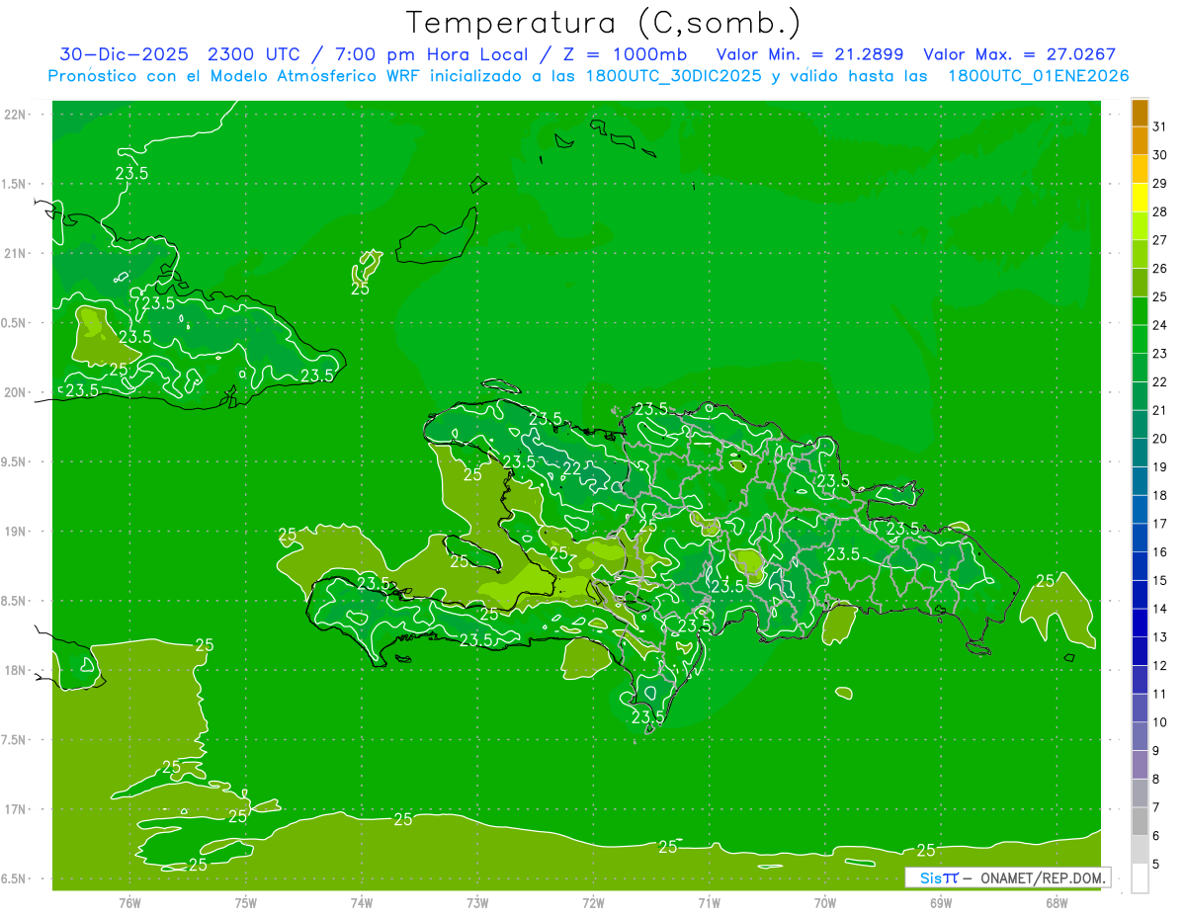The image size is (1186, 916).
Task: Click the 29 label on the color scale
Action: [1160, 184]
